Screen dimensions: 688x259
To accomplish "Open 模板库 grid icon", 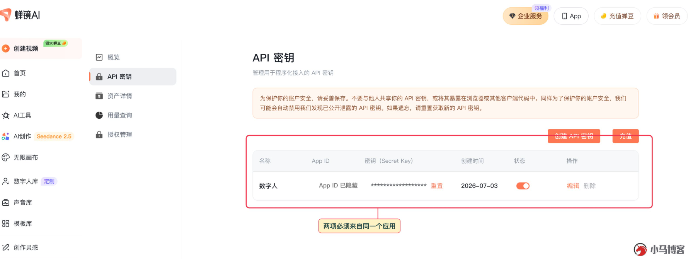I will pos(6,223).
